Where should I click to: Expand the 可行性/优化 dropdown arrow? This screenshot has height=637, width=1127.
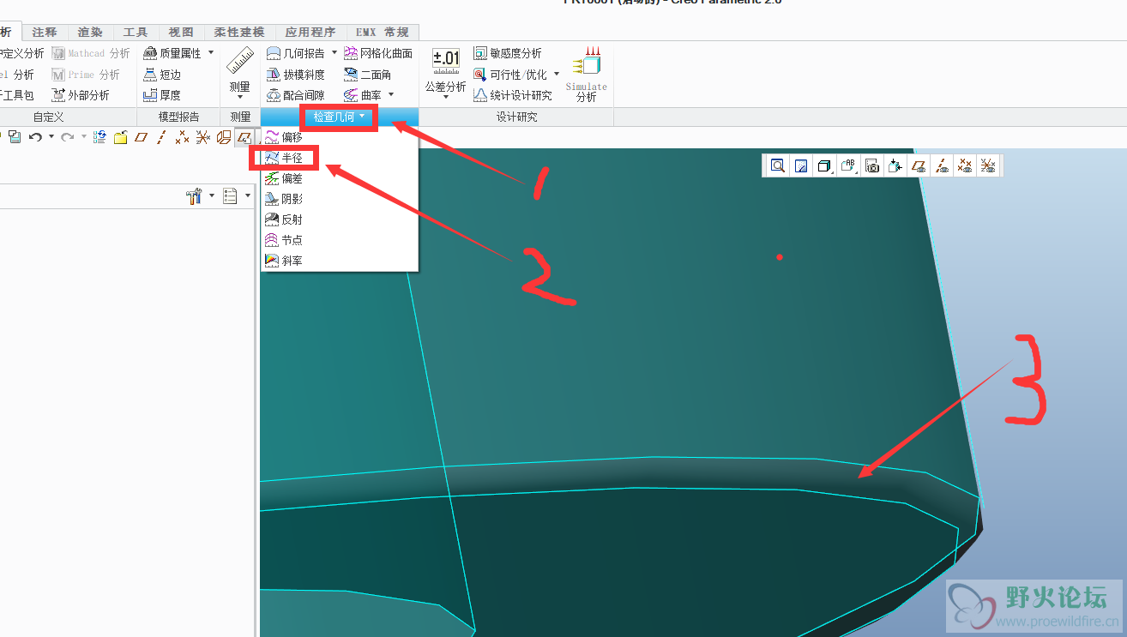click(556, 75)
